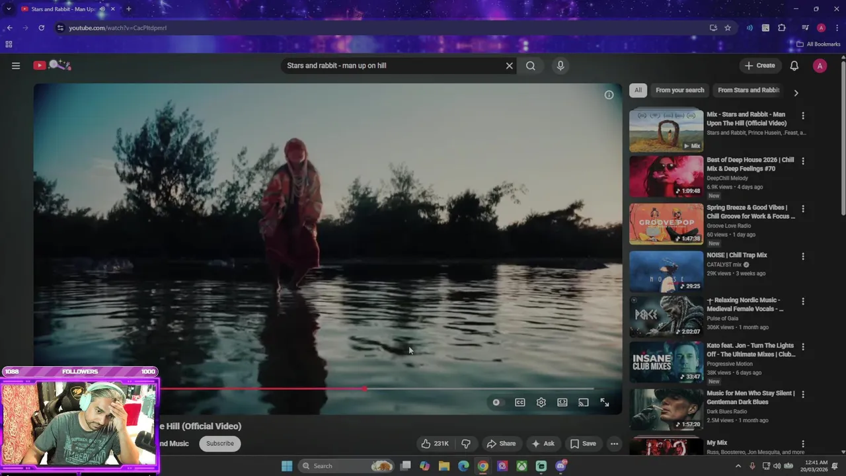Click the browser address bar URL
Image resolution: width=846 pixels, height=476 pixels.
coord(118,28)
